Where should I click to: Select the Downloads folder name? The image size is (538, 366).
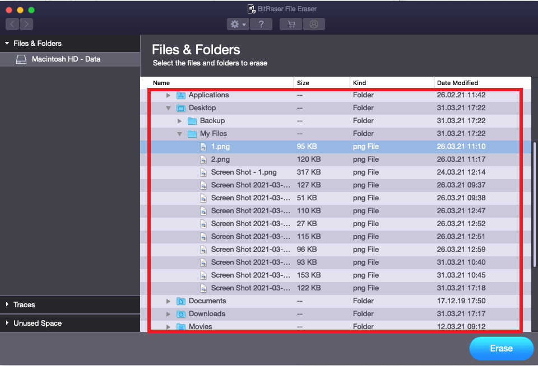click(207, 313)
